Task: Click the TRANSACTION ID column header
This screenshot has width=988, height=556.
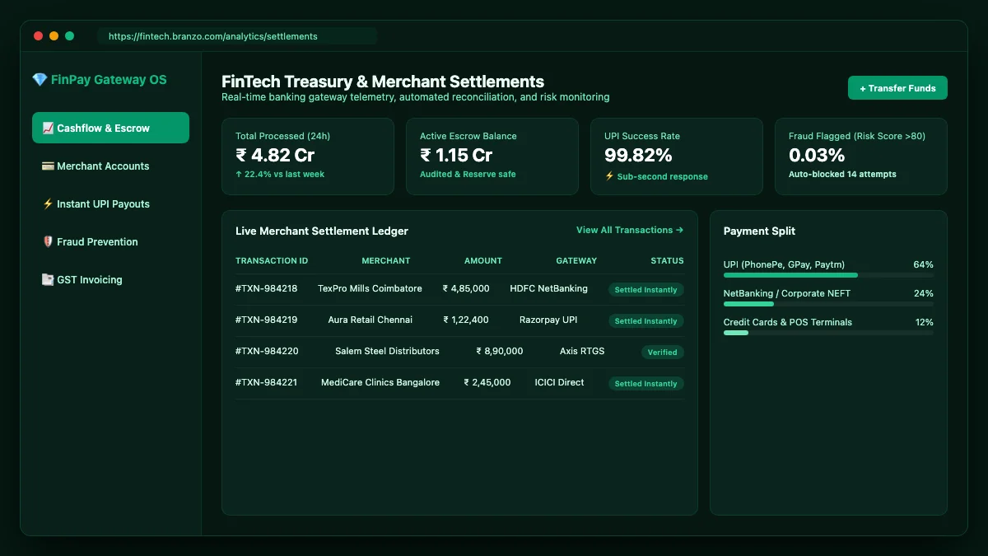Action: coord(272,261)
